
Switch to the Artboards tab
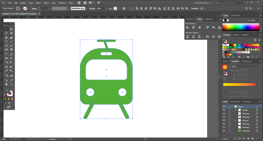247,102
